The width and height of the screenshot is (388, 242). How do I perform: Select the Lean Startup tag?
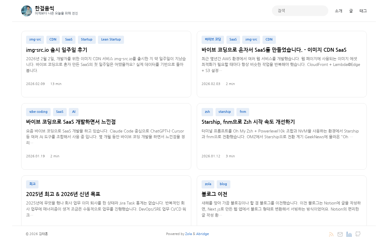coord(111,40)
